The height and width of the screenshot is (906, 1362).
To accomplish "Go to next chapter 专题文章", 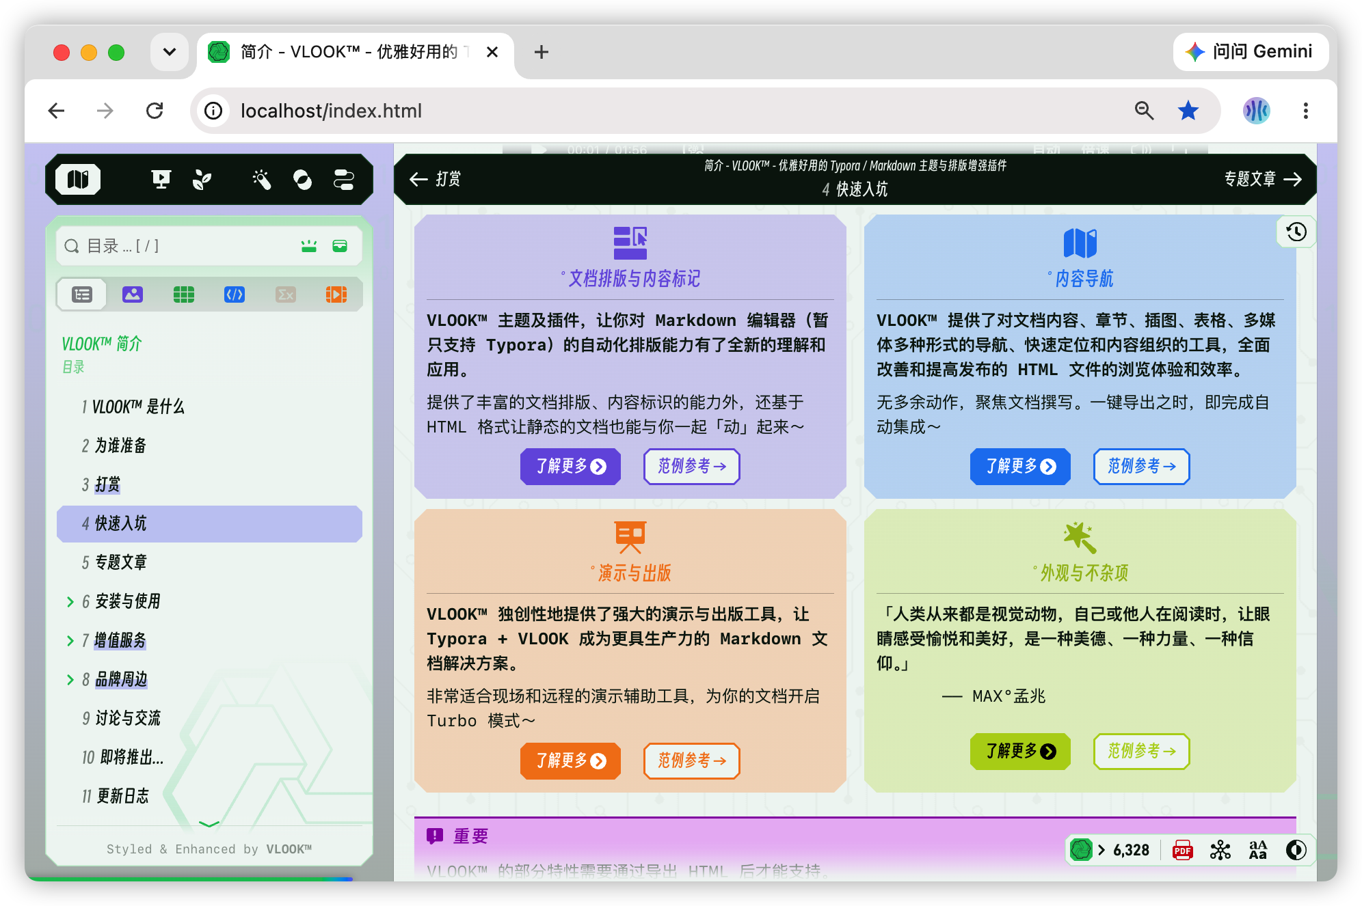I will (1263, 179).
